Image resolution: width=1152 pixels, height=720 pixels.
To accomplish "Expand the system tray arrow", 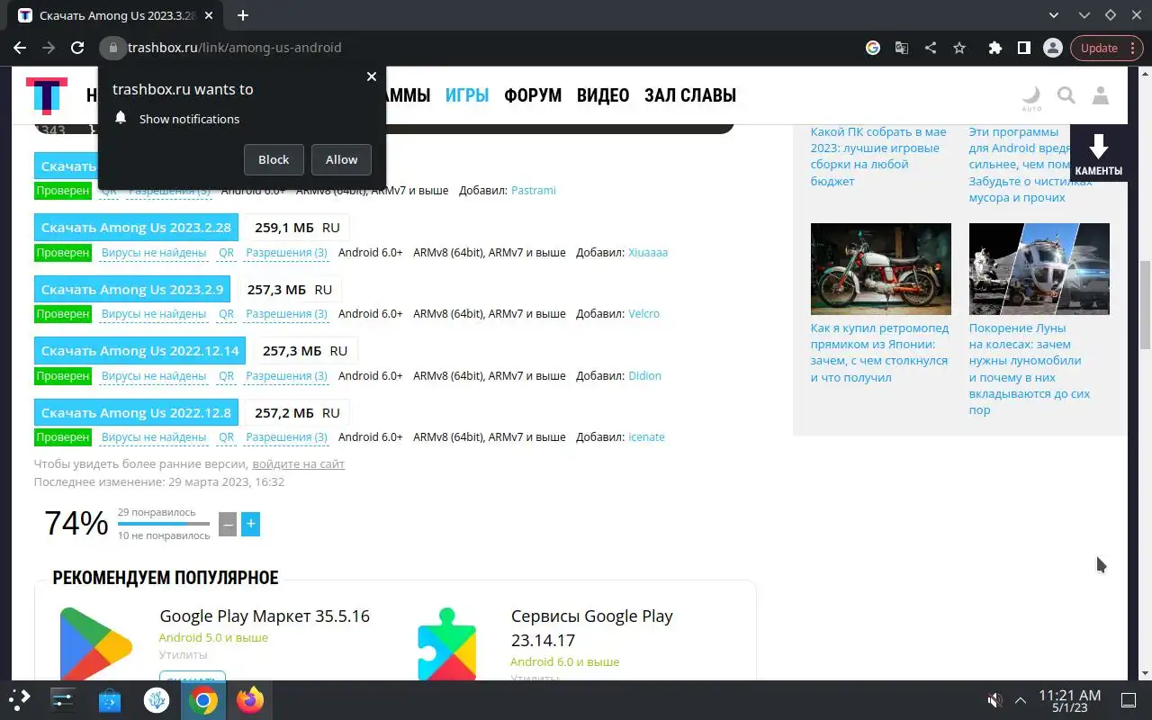I will coord(1021,700).
